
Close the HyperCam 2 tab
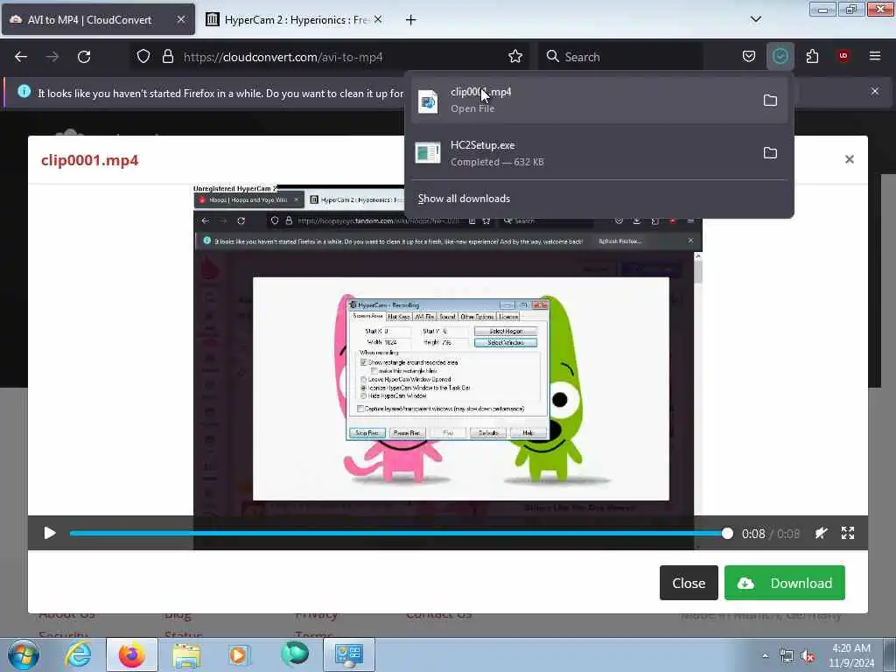pos(378,19)
